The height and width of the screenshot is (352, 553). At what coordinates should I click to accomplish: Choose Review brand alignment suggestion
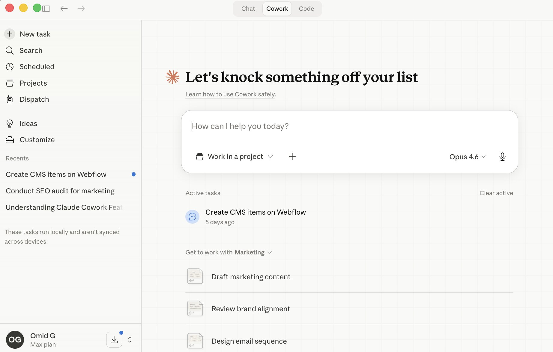[x=349, y=309]
